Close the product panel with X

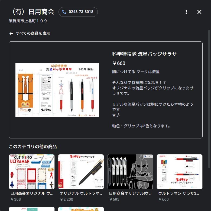pos(199,12)
